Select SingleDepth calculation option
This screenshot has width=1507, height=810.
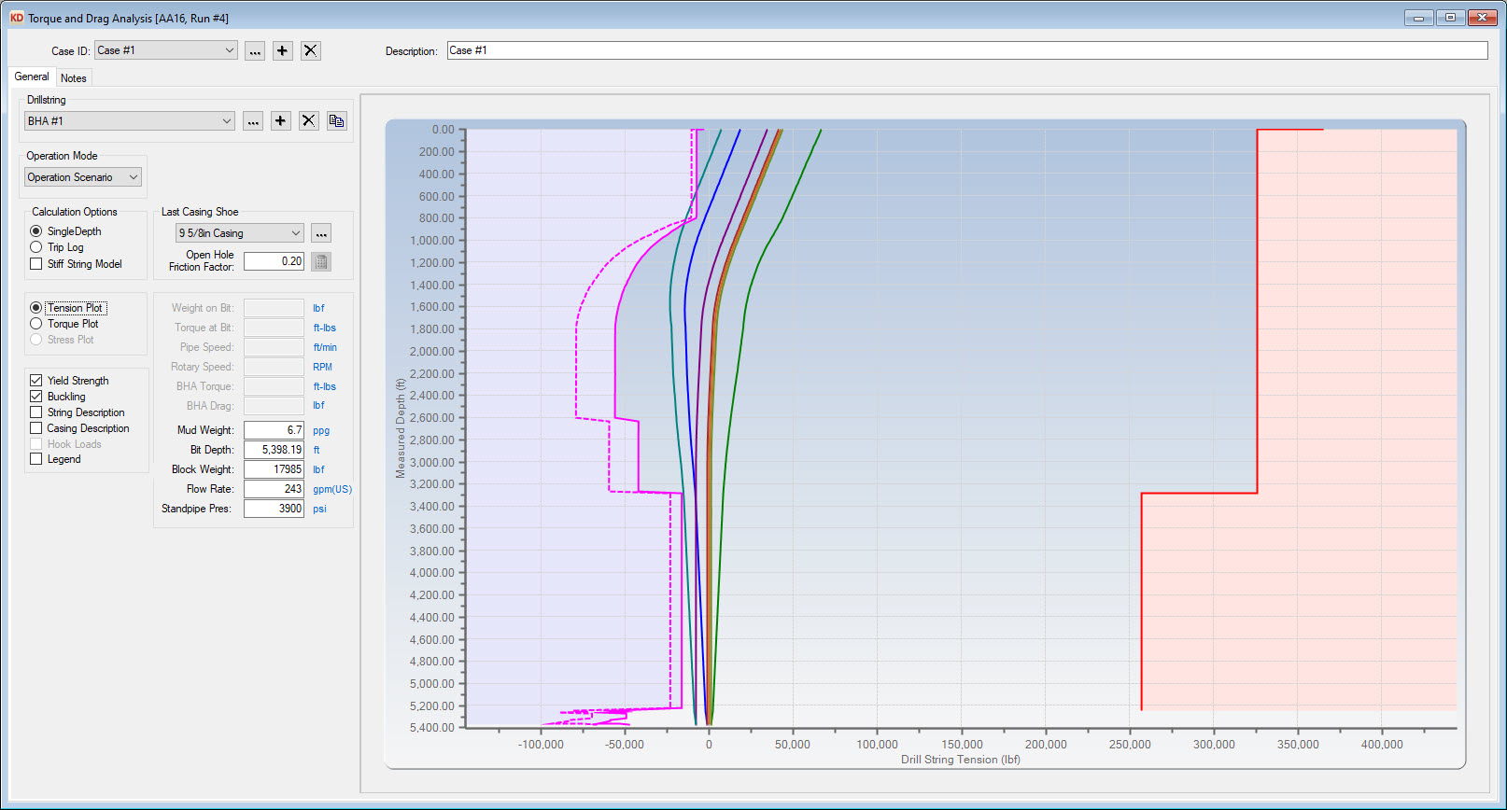(x=36, y=231)
